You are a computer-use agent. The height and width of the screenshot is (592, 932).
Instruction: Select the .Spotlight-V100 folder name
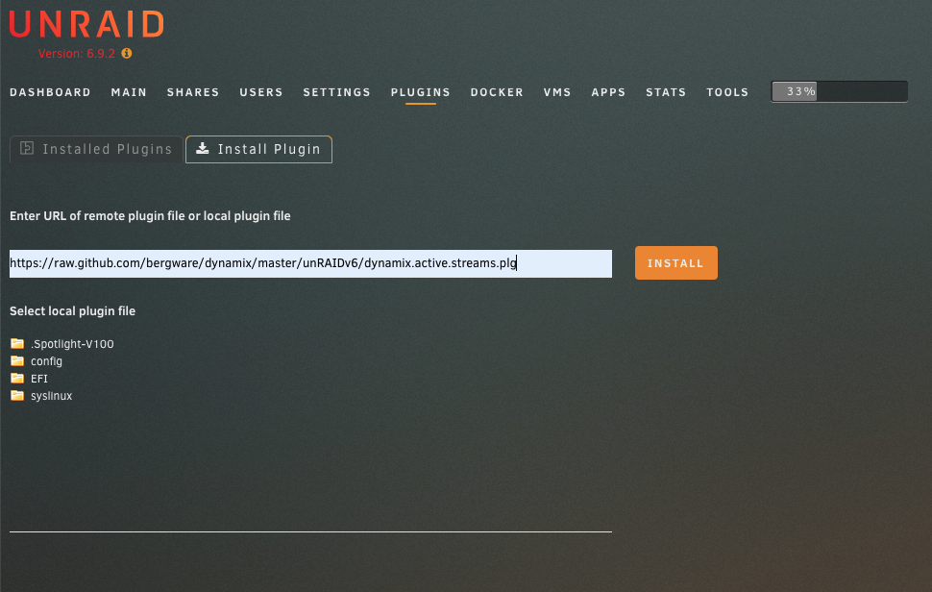tap(72, 344)
